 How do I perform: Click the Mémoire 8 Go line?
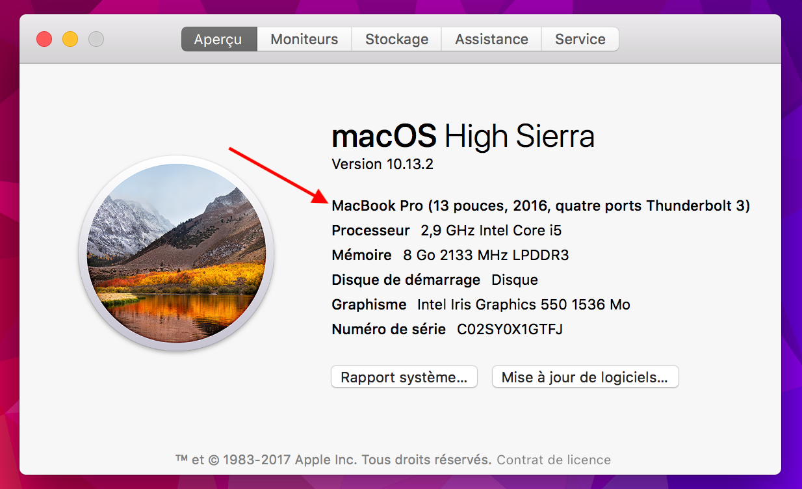click(450, 255)
